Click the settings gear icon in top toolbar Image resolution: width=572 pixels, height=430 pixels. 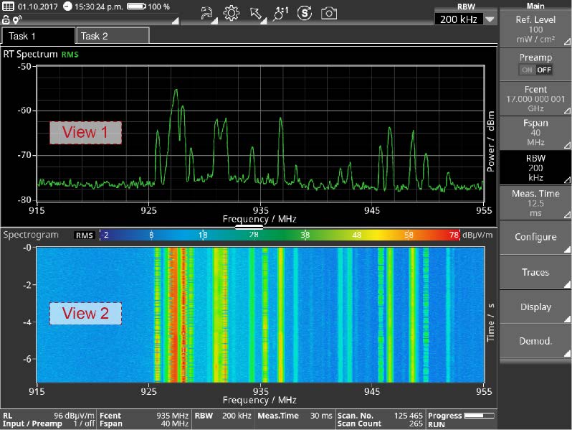coord(231,13)
